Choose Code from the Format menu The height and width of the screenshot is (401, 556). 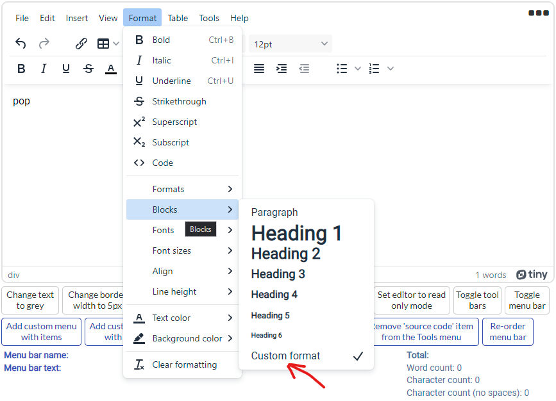(x=182, y=163)
